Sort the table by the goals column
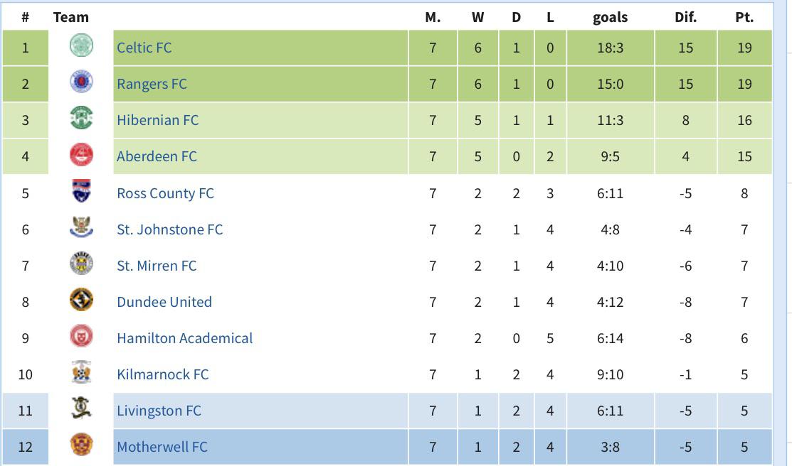 (x=611, y=17)
